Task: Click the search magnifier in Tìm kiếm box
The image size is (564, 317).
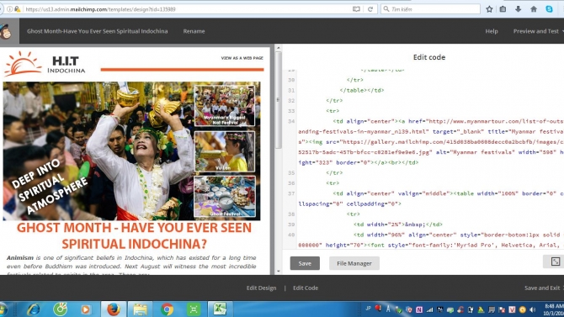Action: click(x=386, y=9)
